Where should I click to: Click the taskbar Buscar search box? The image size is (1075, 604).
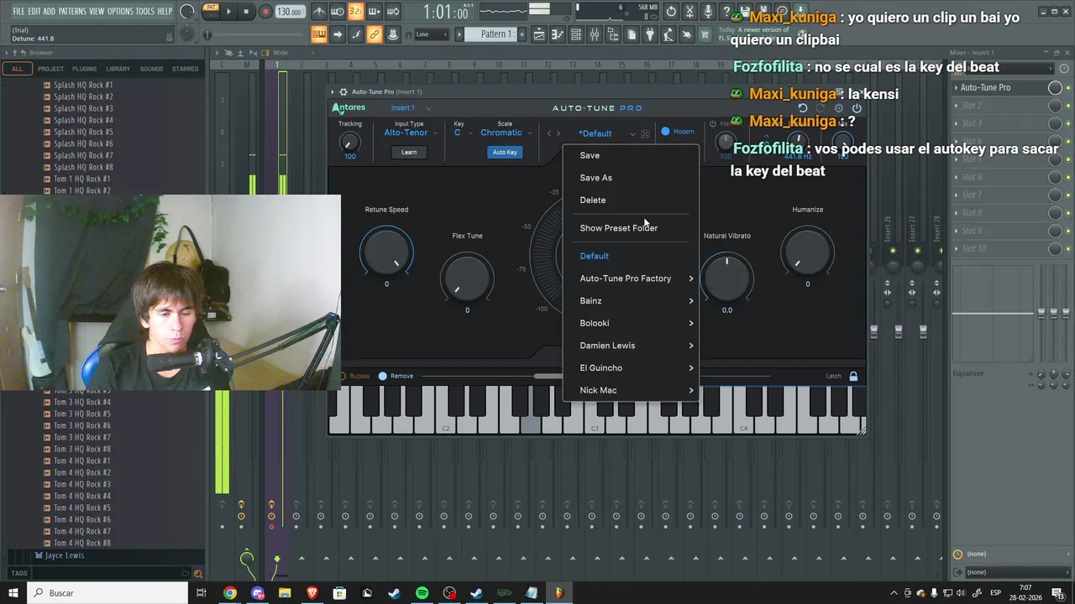click(109, 593)
